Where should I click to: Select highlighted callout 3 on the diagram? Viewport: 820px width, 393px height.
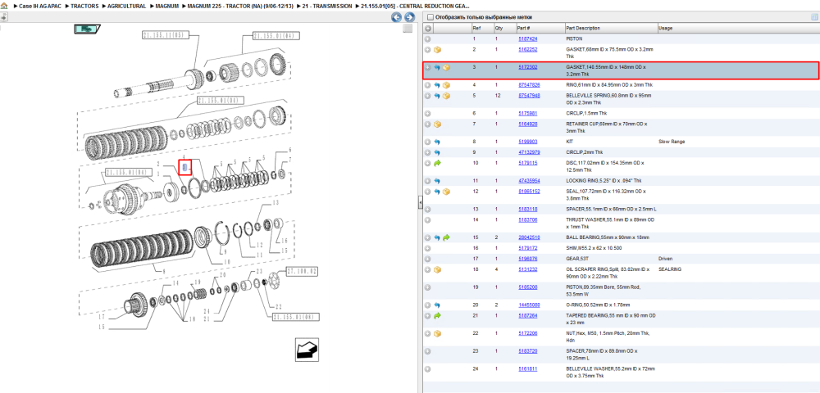tap(185, 167)
